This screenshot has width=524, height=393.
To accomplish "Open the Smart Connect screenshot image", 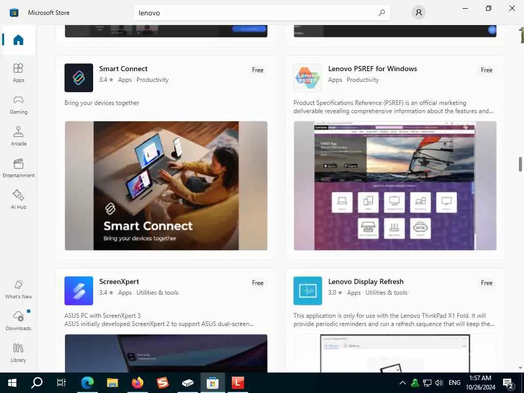I will pos(166,185).
